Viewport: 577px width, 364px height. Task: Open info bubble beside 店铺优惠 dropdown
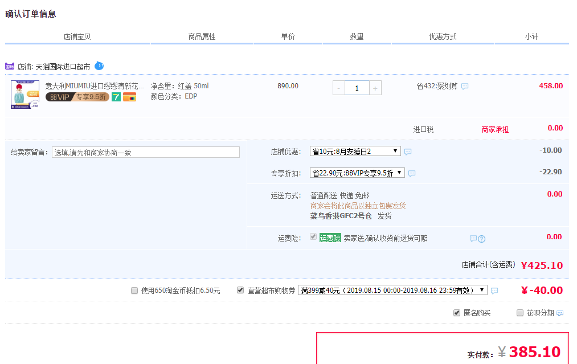pos(408,152)
